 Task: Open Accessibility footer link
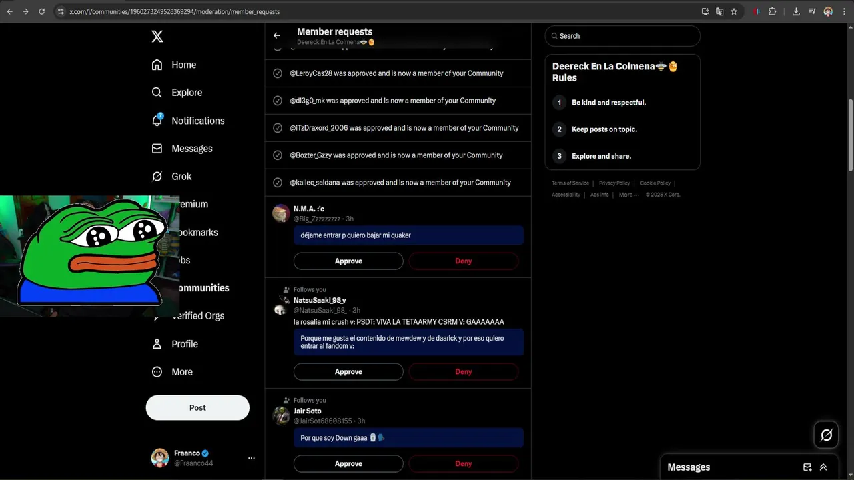click(x=566, y=195)
